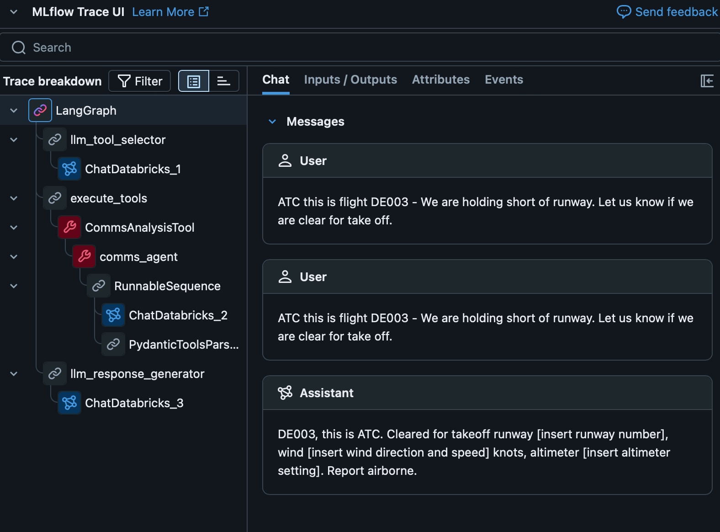Click the red CommsAnalysisTool wrench icon
The image size is (720, 532).
tap(69, 227)
